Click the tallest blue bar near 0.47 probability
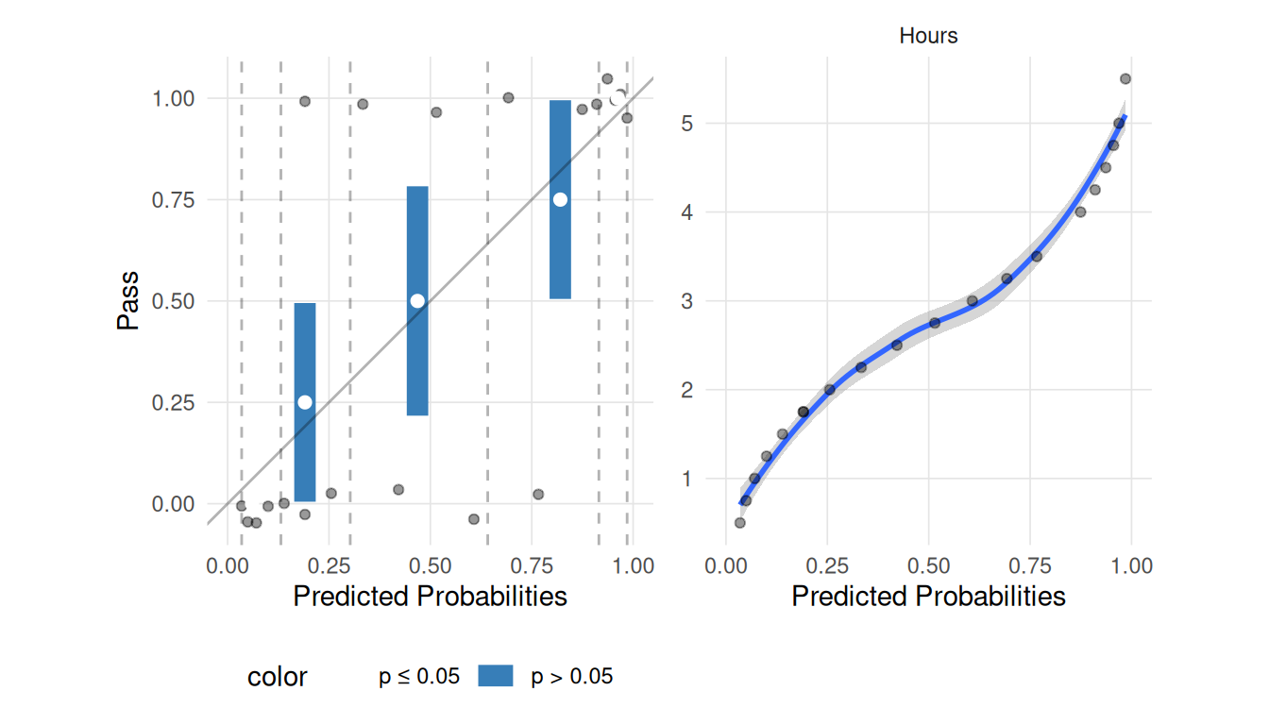The image size is (1269, 725). pyautogui.click(x=417, y=301)
